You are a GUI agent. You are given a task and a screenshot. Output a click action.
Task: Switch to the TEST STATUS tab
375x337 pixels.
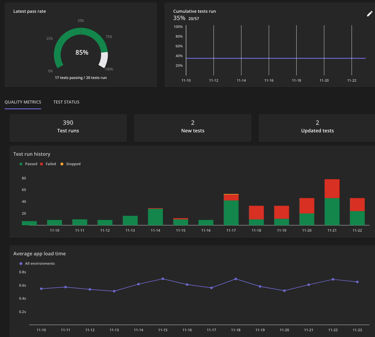(x=66, y=102)
